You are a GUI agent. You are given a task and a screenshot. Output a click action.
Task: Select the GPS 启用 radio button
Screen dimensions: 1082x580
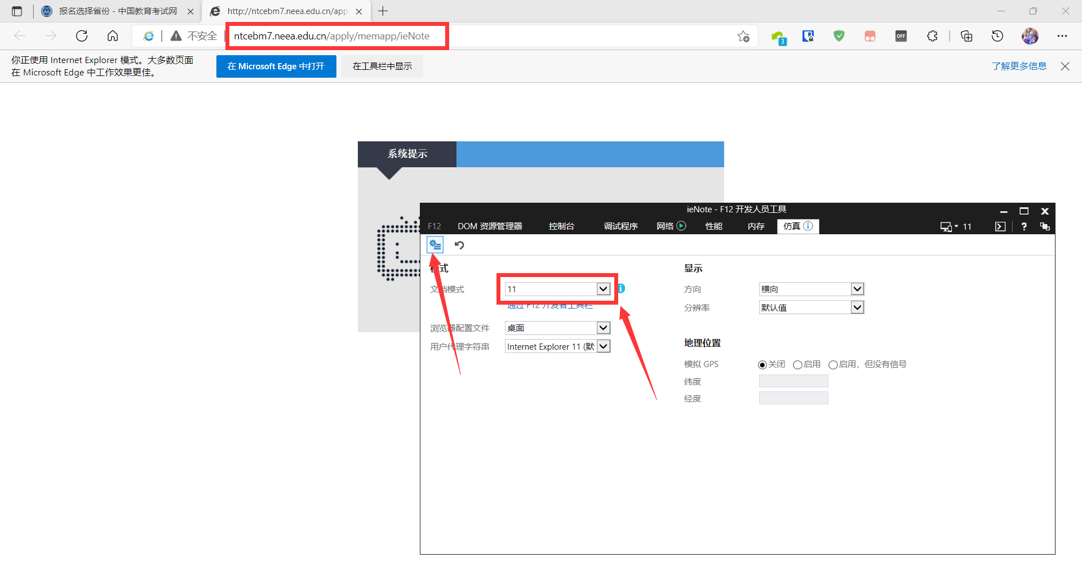click(x=797, y=365)
